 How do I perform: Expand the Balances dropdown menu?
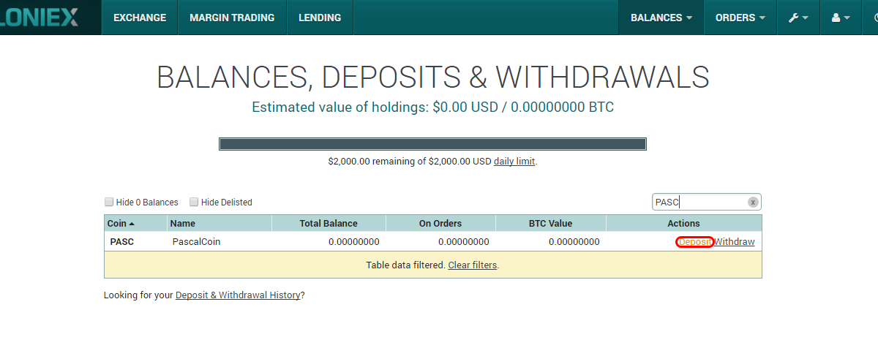661,18
